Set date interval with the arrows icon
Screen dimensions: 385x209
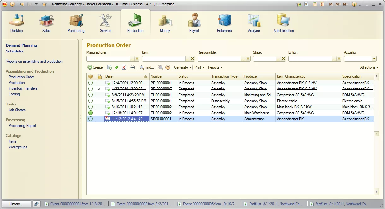(133, 67)
